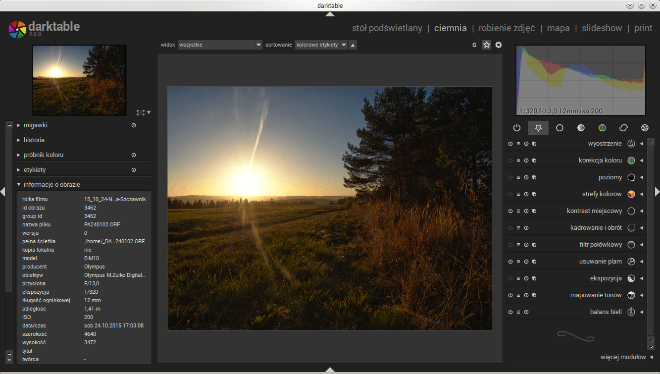Click the presets icon of the wyostrzenie module
This screenshot has height=374, width=660.
click(x=518, y=144)
